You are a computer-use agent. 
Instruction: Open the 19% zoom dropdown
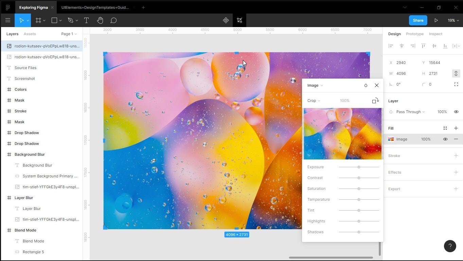[x=453, y=20]
